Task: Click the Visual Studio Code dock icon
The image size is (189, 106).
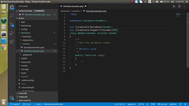Action: [4, 41]
